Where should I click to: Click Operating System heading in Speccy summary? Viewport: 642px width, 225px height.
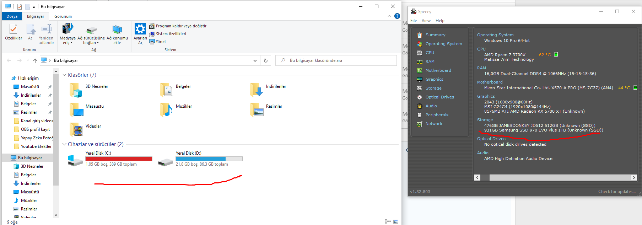pos(495,35)
